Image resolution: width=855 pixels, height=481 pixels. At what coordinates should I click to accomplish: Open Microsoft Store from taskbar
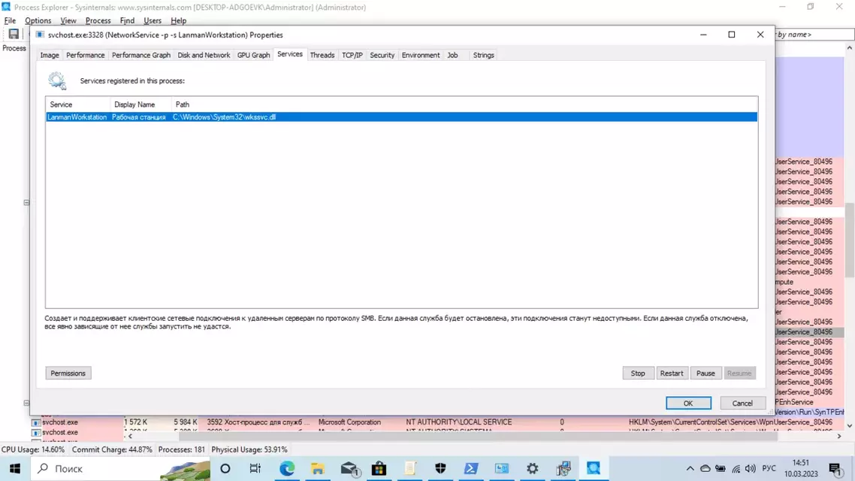point(379,468)
